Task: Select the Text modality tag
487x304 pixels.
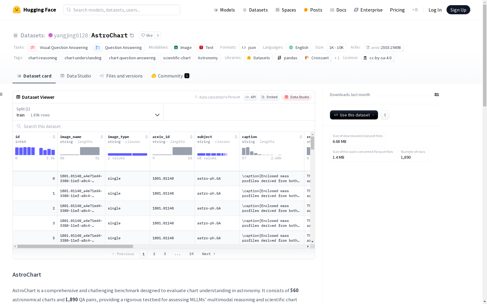Action: (206, 47)
